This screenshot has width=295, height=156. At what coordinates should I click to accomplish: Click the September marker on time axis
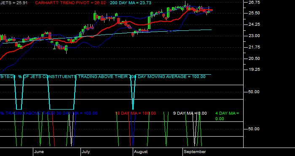tap(195, 152)
